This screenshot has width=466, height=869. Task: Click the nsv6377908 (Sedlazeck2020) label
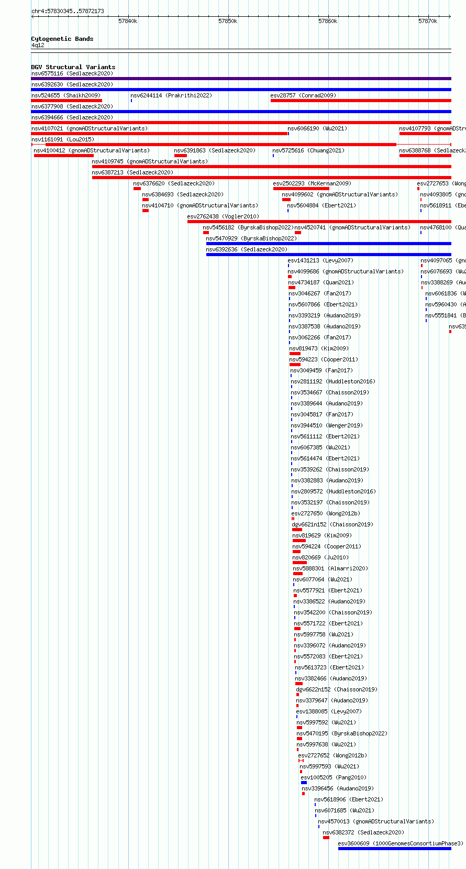(x=72, y=106)
